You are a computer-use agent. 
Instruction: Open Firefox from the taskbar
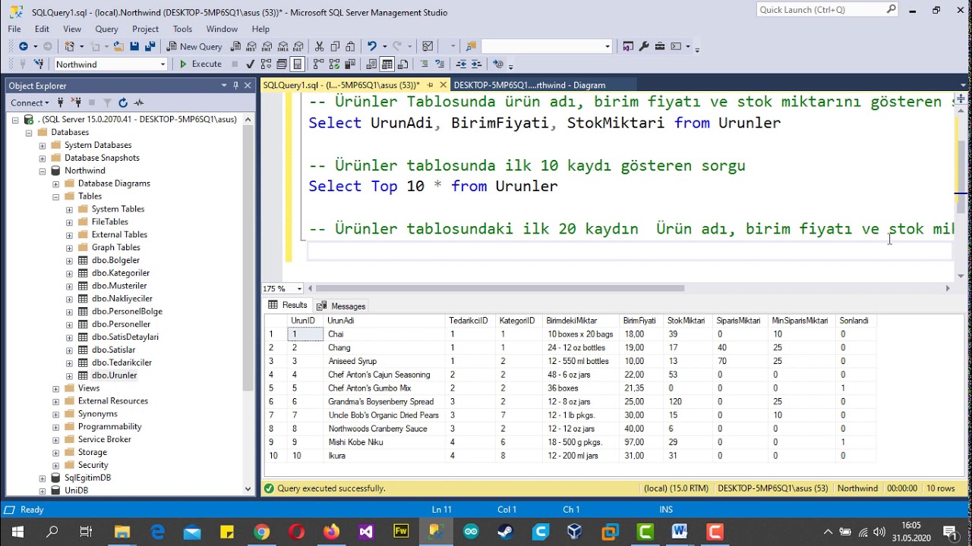pos(331,532)
